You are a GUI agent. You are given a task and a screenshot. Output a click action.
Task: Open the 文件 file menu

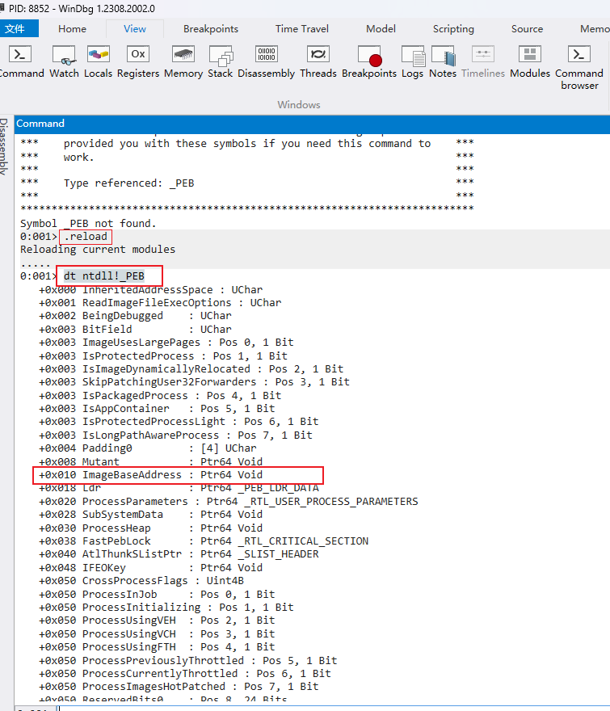[19, 28]
